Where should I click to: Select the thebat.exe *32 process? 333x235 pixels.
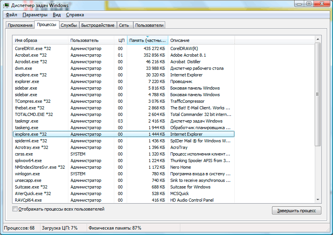pos(124,108)
